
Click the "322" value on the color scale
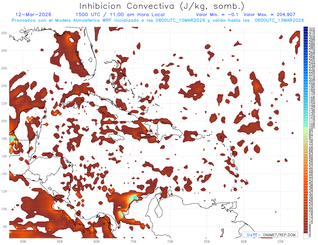click(x=312, y=29)
